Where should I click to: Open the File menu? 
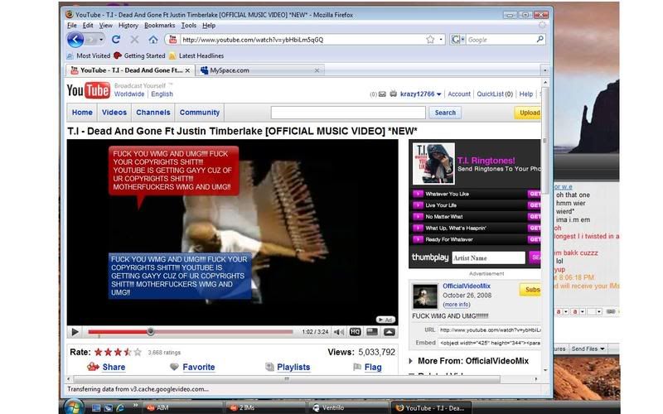(72, 26)
